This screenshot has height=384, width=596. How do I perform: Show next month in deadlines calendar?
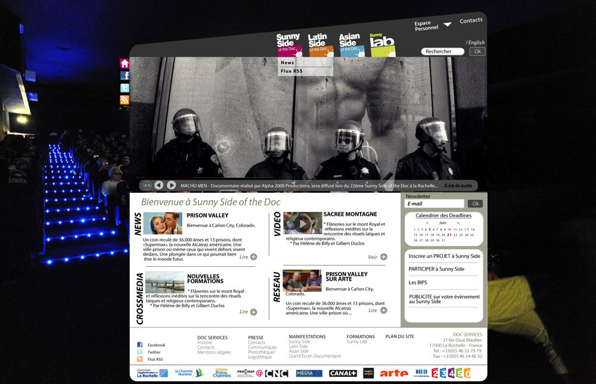point(458,223)
